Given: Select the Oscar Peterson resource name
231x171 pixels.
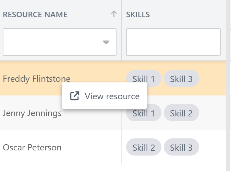Looking at the screenshot, I should coord(32,147).
